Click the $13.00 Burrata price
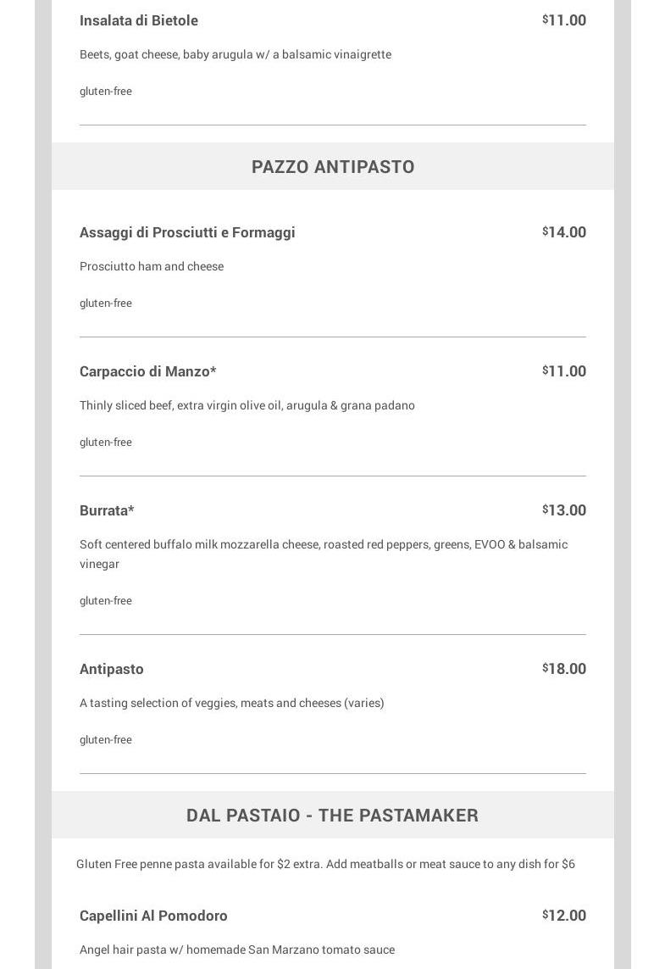The height and width of the screenshot is (969, 665). pyautogui.click(x=564, y=510)
